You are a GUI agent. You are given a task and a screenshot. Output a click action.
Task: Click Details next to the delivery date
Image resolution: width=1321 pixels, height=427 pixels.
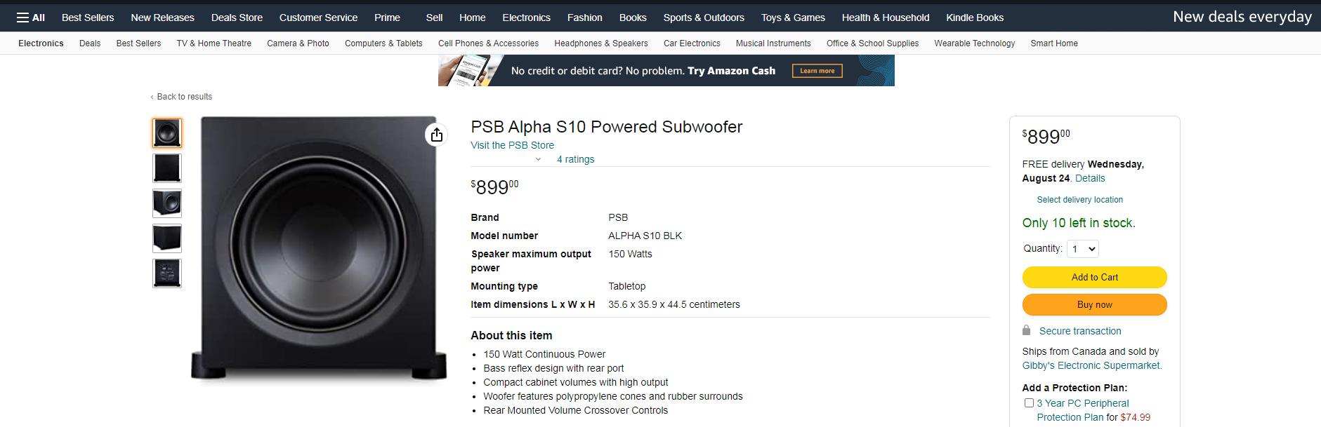pos(1089,178)
